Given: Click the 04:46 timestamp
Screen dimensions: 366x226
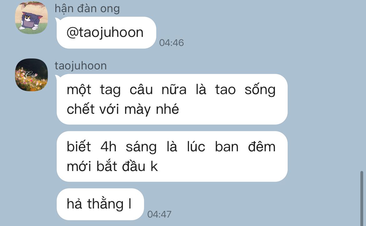Looking at the screenshot, I should tap(171, 43).
